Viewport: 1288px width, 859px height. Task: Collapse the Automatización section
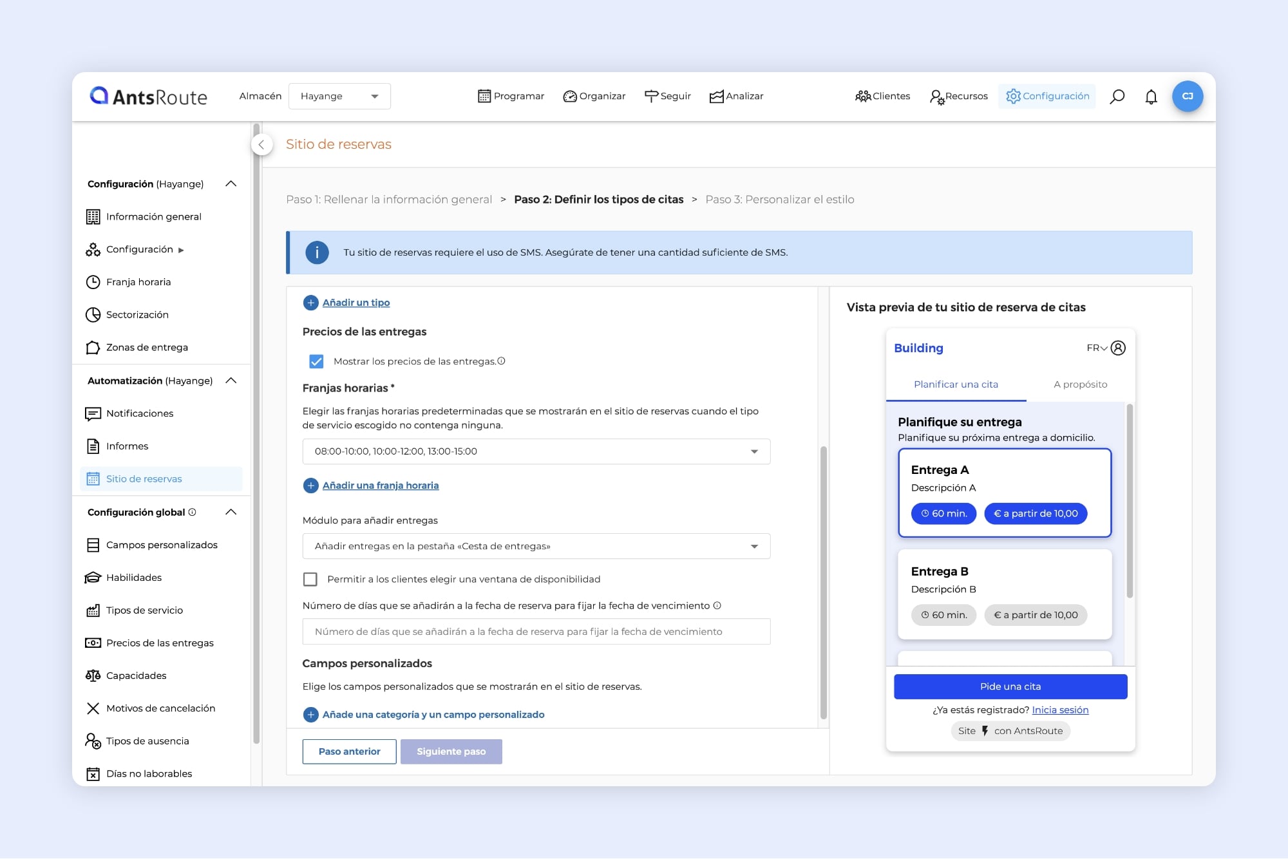(231, 381)
